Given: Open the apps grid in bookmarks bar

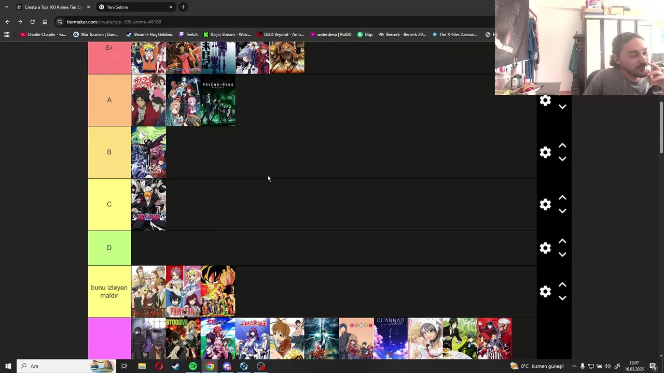Looking at the screenshot, I should [7, 35].
